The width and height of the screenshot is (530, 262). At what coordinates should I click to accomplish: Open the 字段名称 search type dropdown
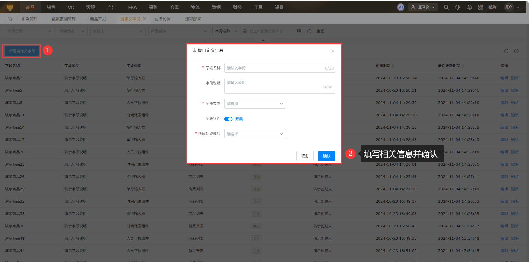click(x=226, y=31)
